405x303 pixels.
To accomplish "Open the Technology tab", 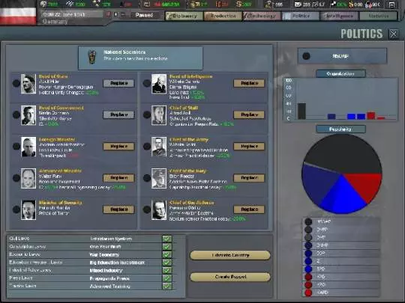I will [x=262, y=16].
